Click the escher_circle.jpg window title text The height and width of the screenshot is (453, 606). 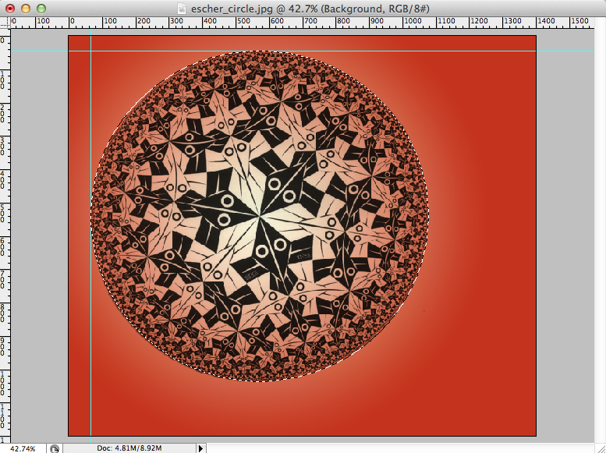point(310,9)
